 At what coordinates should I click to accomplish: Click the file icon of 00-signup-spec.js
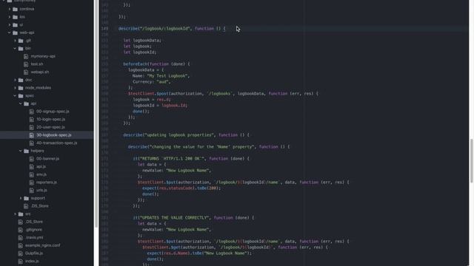[x=32, y=112]
